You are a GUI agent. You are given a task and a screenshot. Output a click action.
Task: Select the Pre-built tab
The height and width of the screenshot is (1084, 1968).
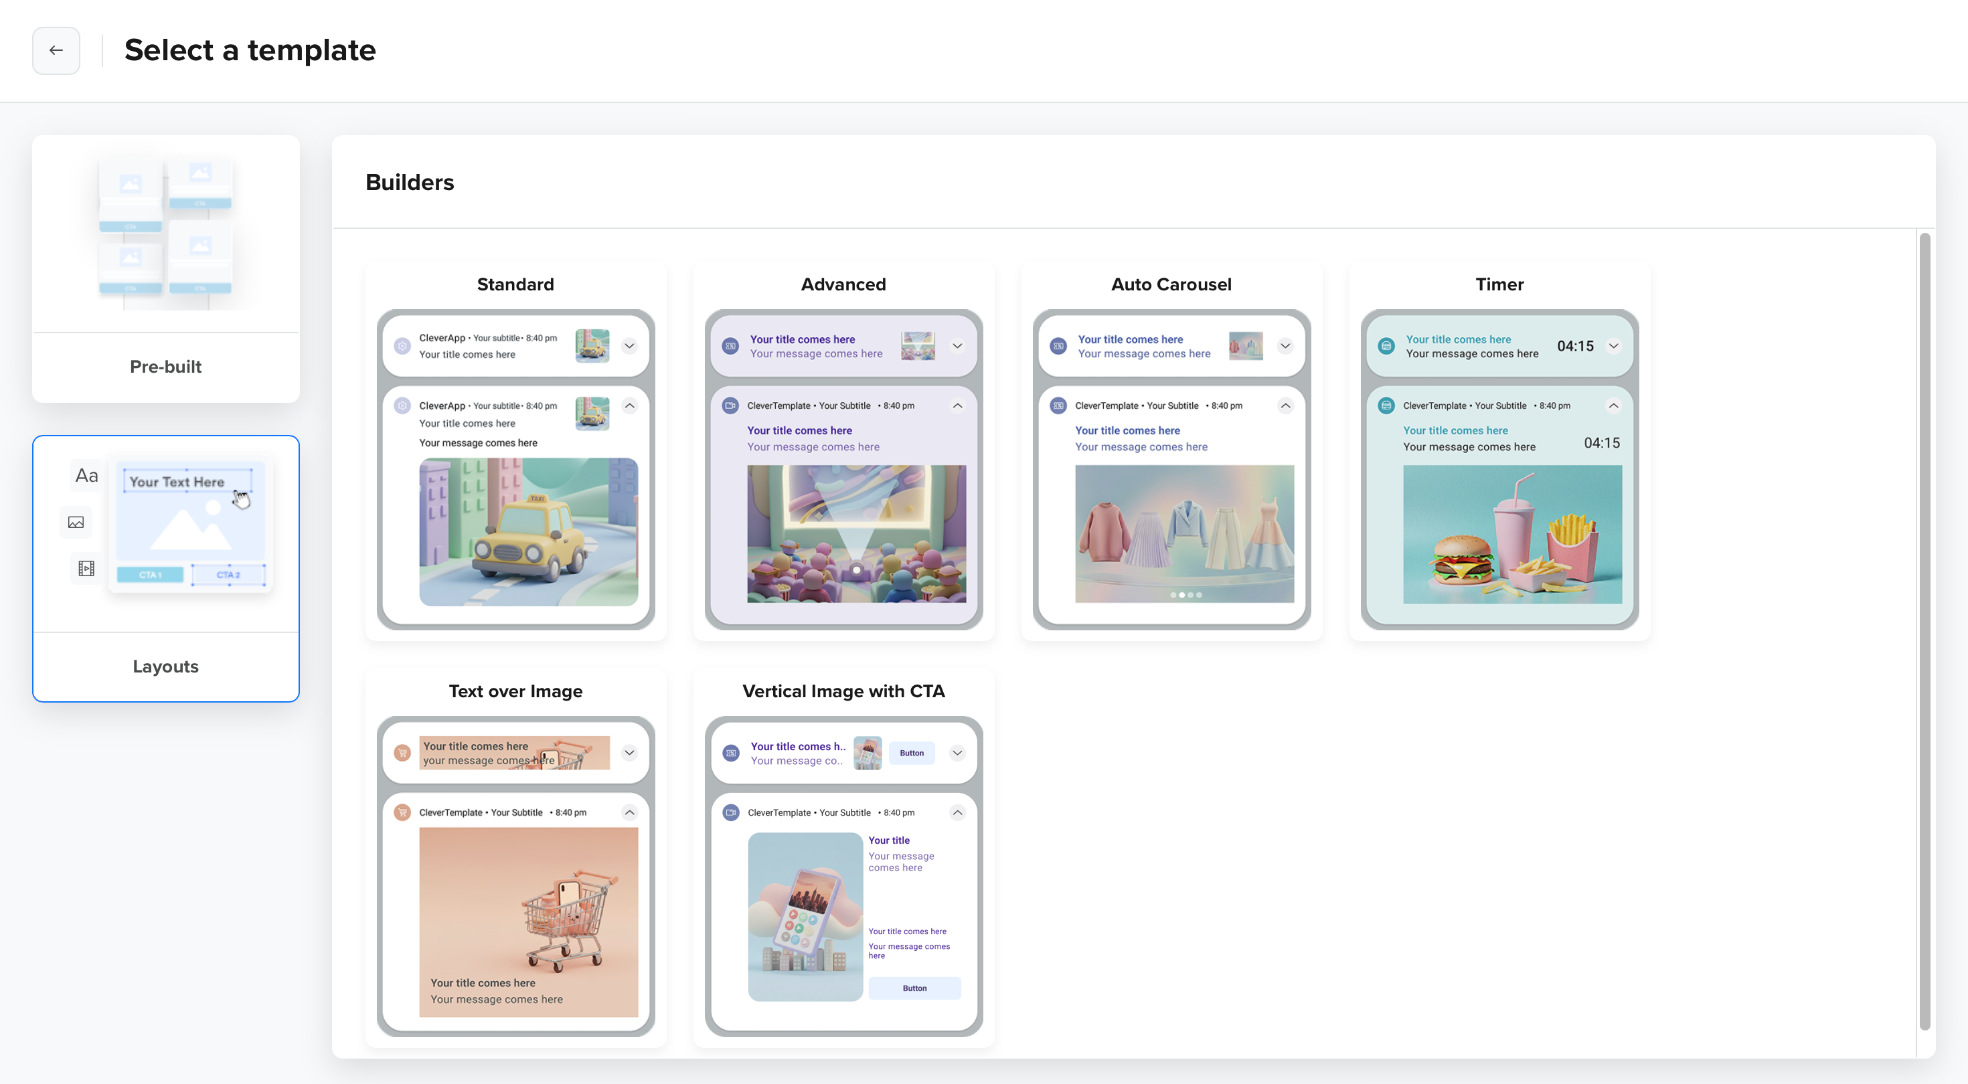166,269
